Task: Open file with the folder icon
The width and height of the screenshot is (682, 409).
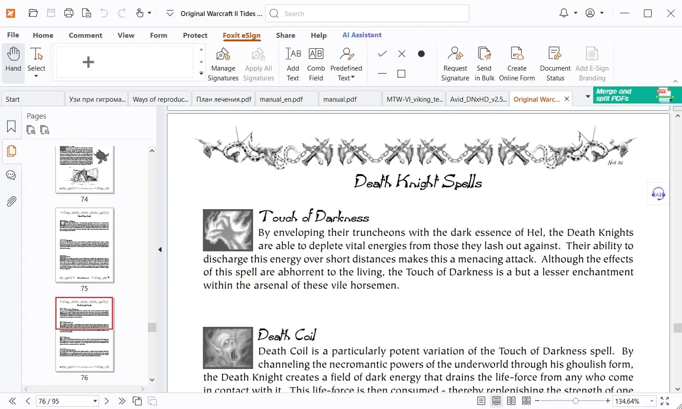Action: (33, 13)
